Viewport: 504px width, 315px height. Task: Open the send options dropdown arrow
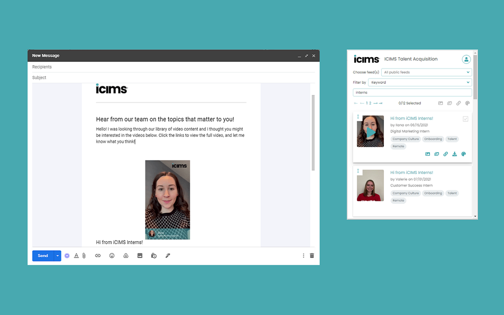(x=57, y=256)
